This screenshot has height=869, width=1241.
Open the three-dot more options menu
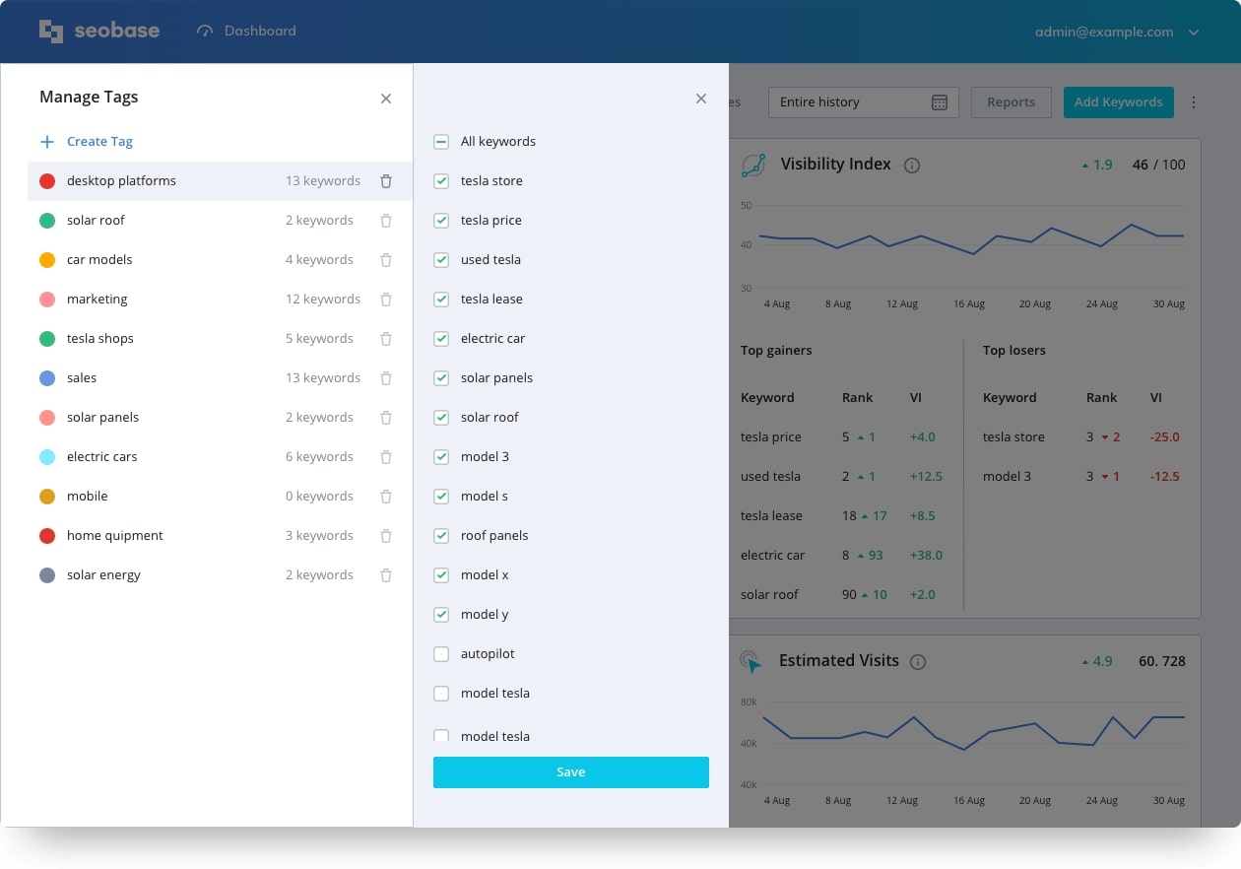click(x=1194, y=102)
